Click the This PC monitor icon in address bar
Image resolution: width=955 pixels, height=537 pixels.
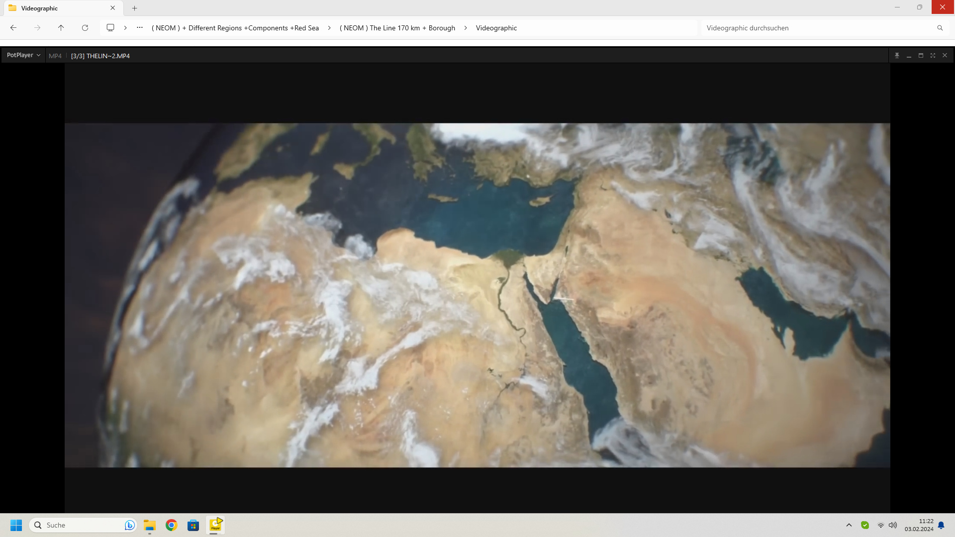click(110, 28)
